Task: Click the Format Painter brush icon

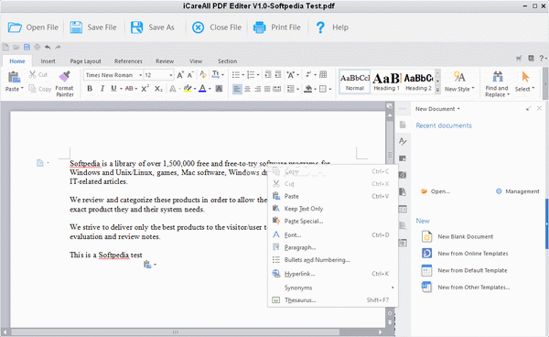Action: click(65, 77)
